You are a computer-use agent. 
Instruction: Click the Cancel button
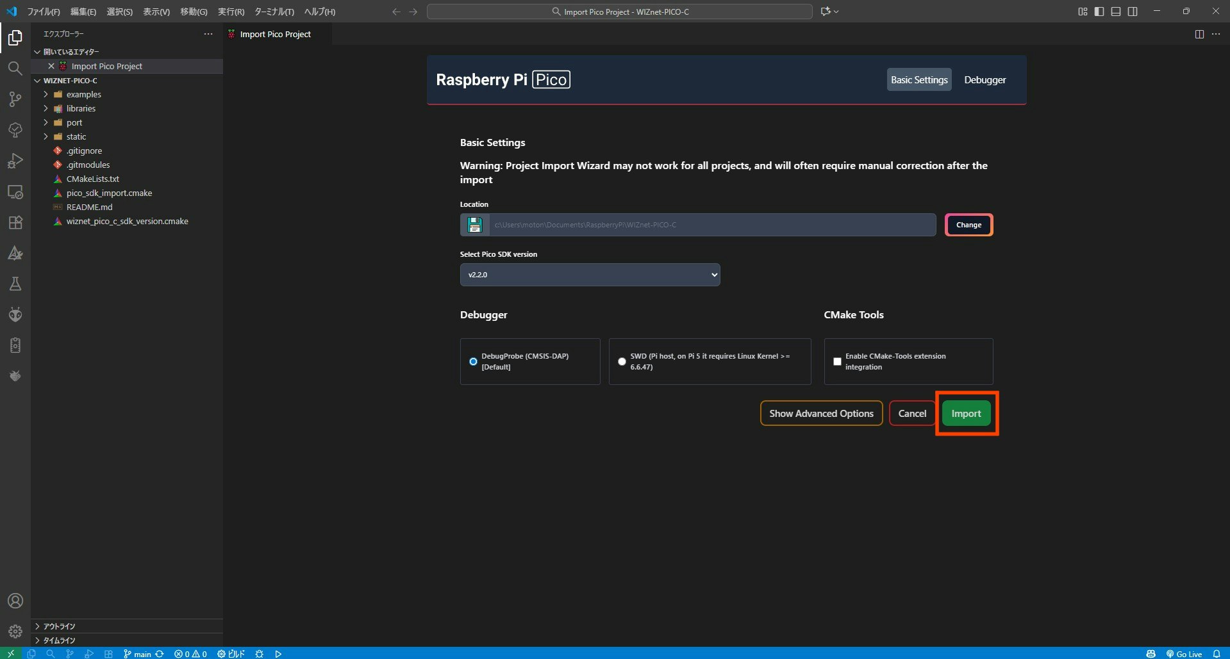[912, 414]
